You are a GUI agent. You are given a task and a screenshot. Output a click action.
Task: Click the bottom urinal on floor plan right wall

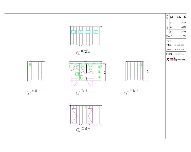[x=100, y=77]
